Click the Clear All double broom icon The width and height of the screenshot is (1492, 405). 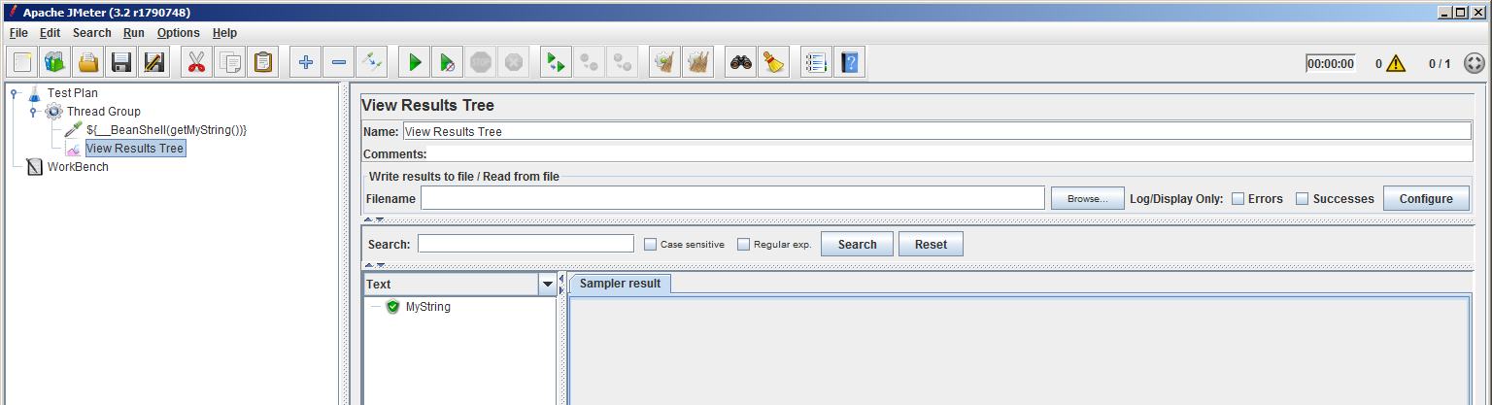[697, 63]
